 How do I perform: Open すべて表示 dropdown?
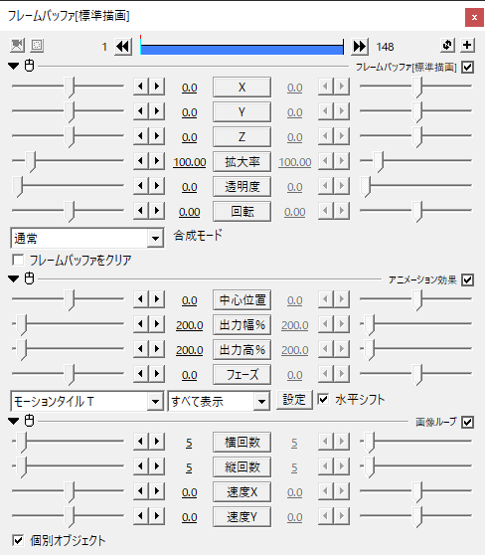pyautogui.click(x=219, y=402)
